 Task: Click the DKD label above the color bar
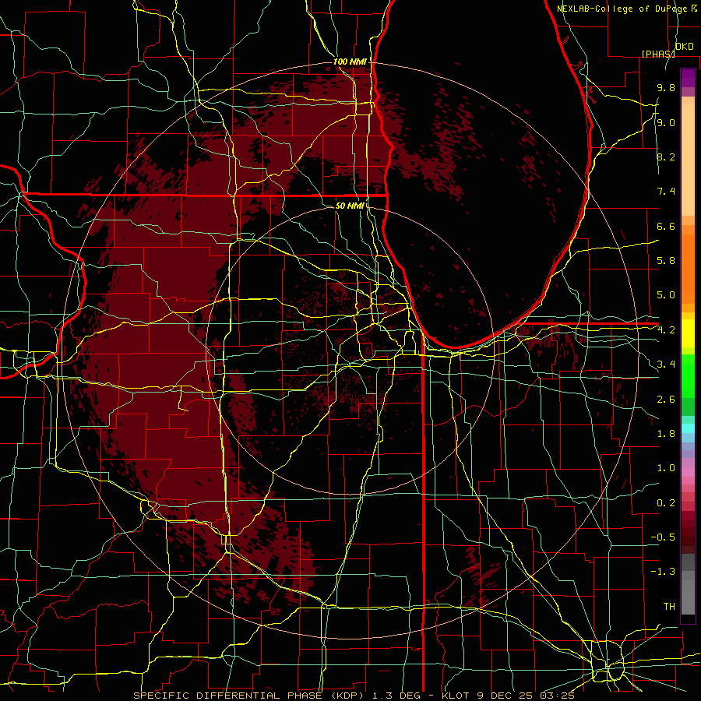[x=685, y=47]
